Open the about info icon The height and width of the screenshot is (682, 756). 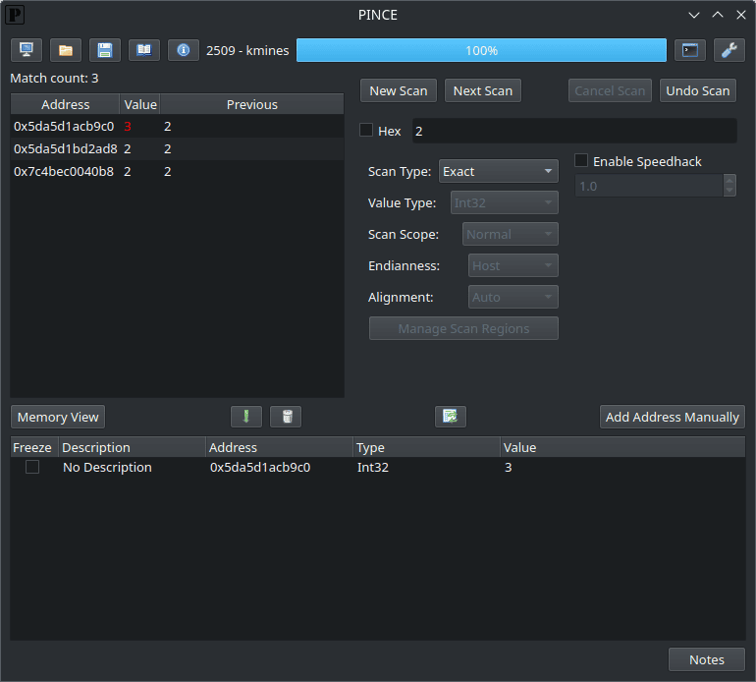click(x=184, y=50)
